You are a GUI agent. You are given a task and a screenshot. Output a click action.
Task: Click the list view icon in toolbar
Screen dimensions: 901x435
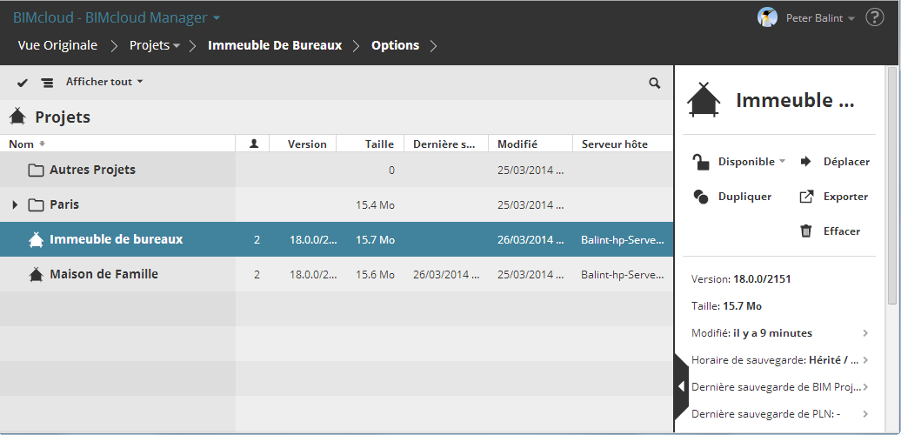pos(47,83)
